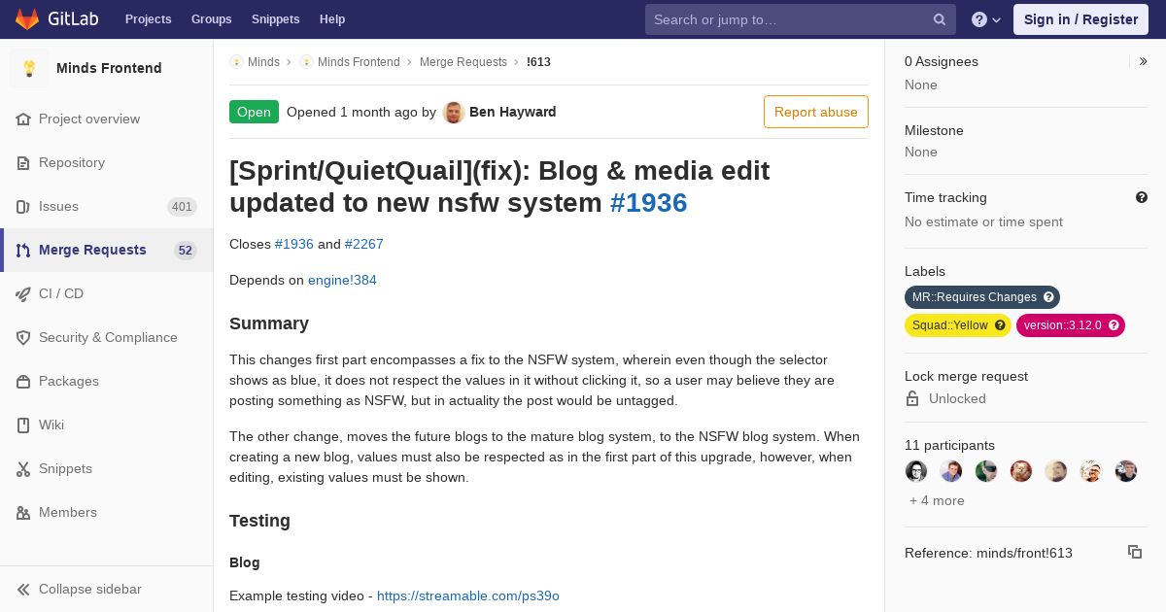The height and width of the screenshot is (612, 1166).
Task: Click help icon on version::3.12.0 label
Action: tap(1114, 325)
